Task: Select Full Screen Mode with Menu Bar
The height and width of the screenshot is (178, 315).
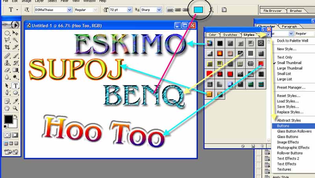Action: (x=11, y=143)
